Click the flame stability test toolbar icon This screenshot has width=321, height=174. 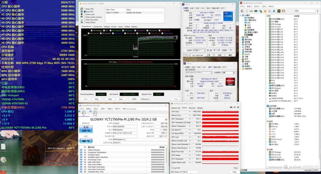265,11
